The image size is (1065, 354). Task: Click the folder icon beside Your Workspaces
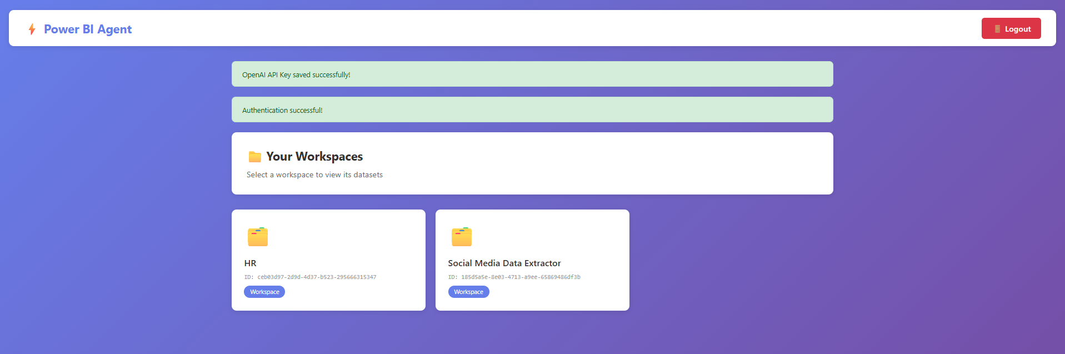(x=255, y=157)
